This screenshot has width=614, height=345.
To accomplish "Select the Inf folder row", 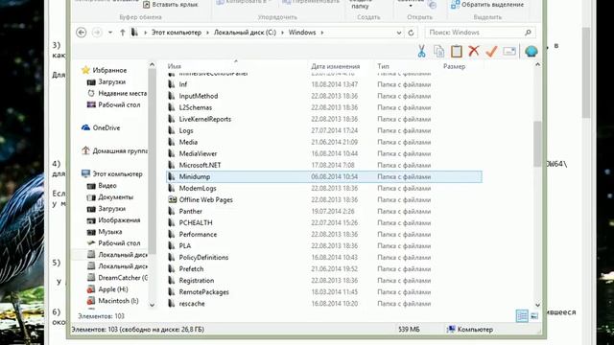I will (324, 84).
